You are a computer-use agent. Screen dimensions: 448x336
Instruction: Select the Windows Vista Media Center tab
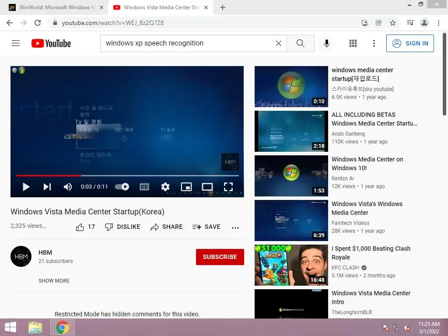(160, 7)
